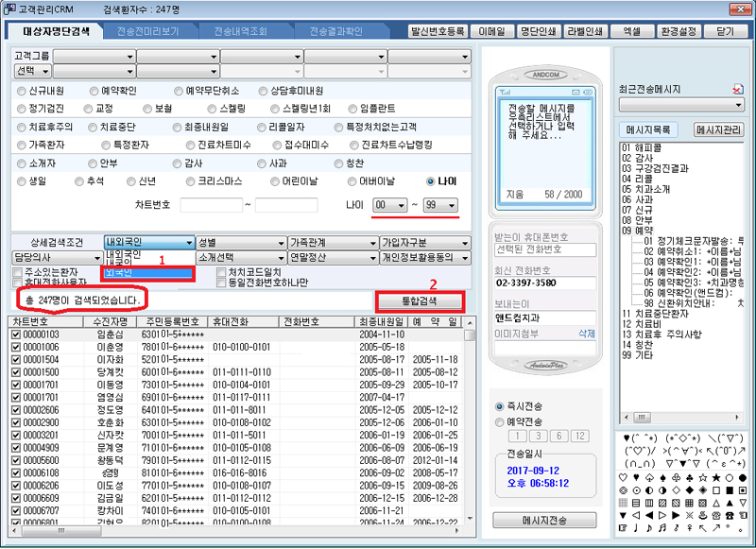This screenshot has height=549, width=756.
Task: Choose the 예약전송 scheduled send option
Action: [x=500, y=421]
